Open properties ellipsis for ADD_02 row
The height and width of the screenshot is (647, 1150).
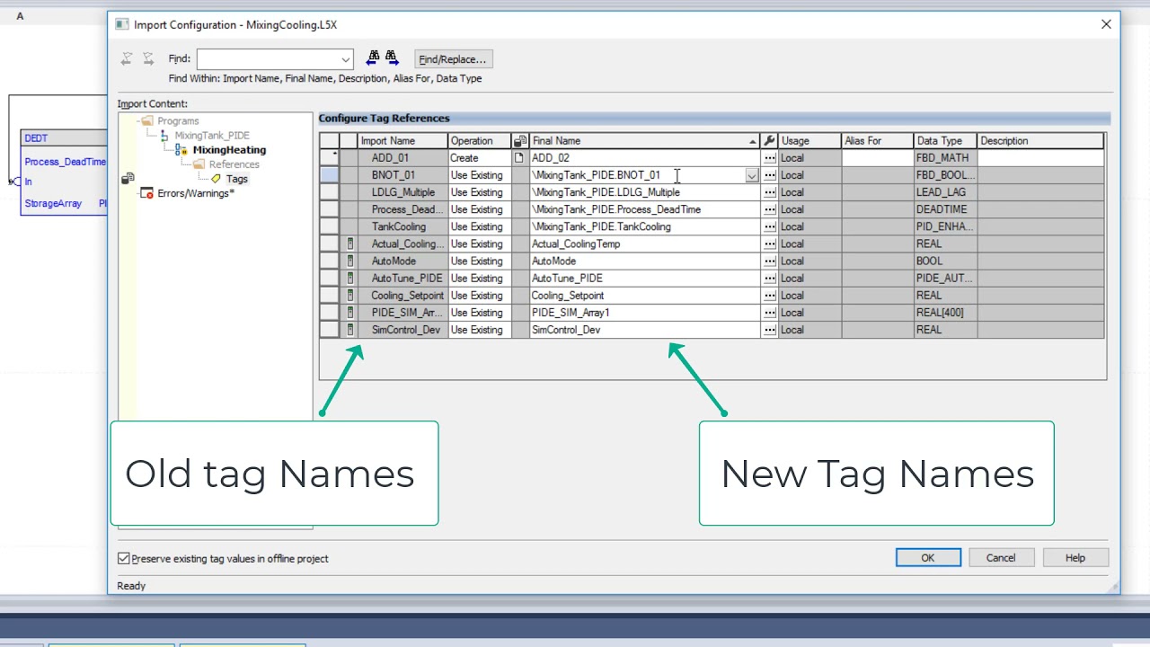(769, 158)
